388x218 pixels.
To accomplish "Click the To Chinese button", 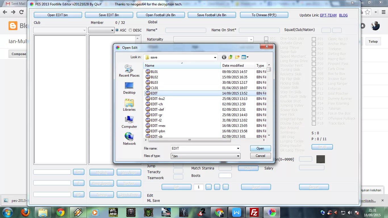I will tap(264, 15).
